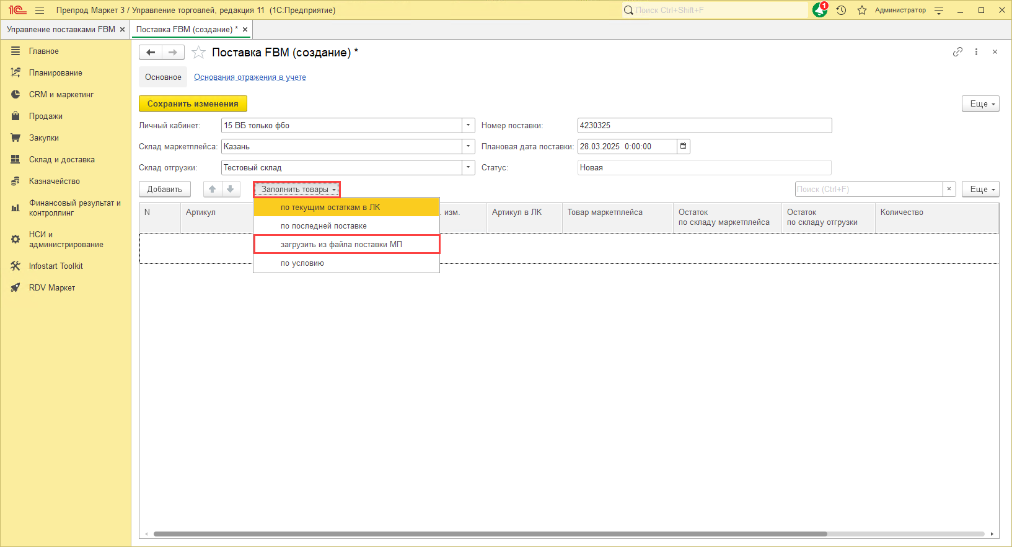Copy document link via chain icon
This screenshot has width=1012, height=547.
(x=957, y=52)
